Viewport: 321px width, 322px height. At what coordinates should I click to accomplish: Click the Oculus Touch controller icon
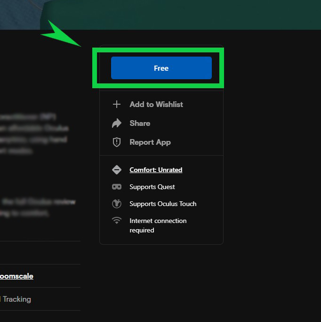pyautogui.click(x=117, y=204)
